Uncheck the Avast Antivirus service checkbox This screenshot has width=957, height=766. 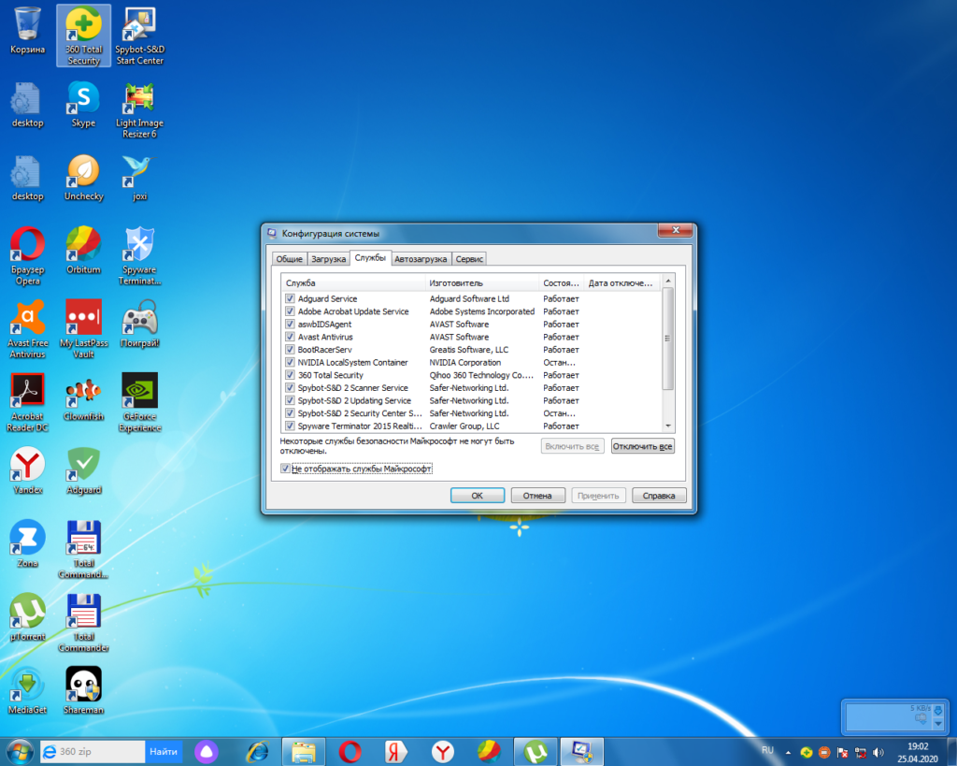(x=290, y=337)
